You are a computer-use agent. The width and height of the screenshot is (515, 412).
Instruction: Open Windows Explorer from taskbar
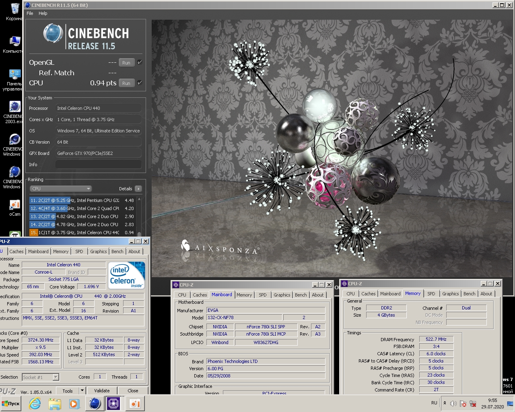click(x=54, y=403)
